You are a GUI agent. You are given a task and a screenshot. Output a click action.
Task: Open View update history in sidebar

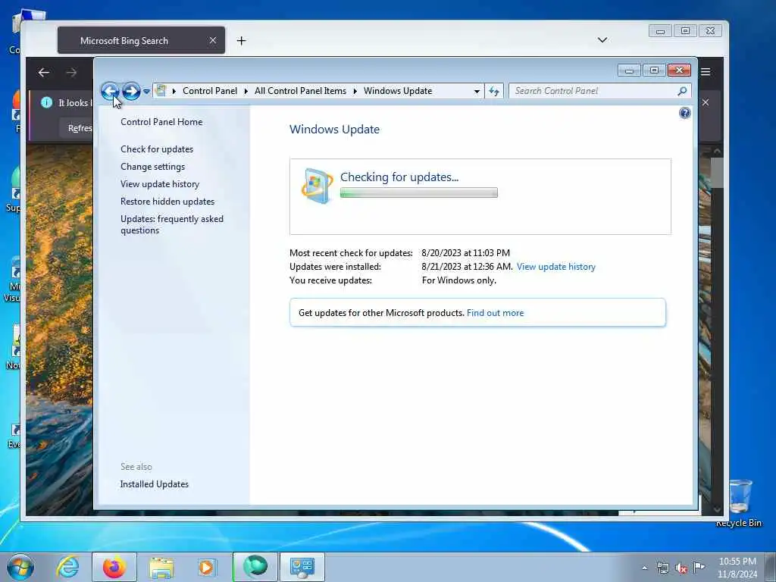[160, 184]
